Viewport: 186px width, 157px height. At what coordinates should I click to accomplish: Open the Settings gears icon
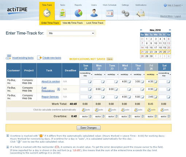pos(125,13)
